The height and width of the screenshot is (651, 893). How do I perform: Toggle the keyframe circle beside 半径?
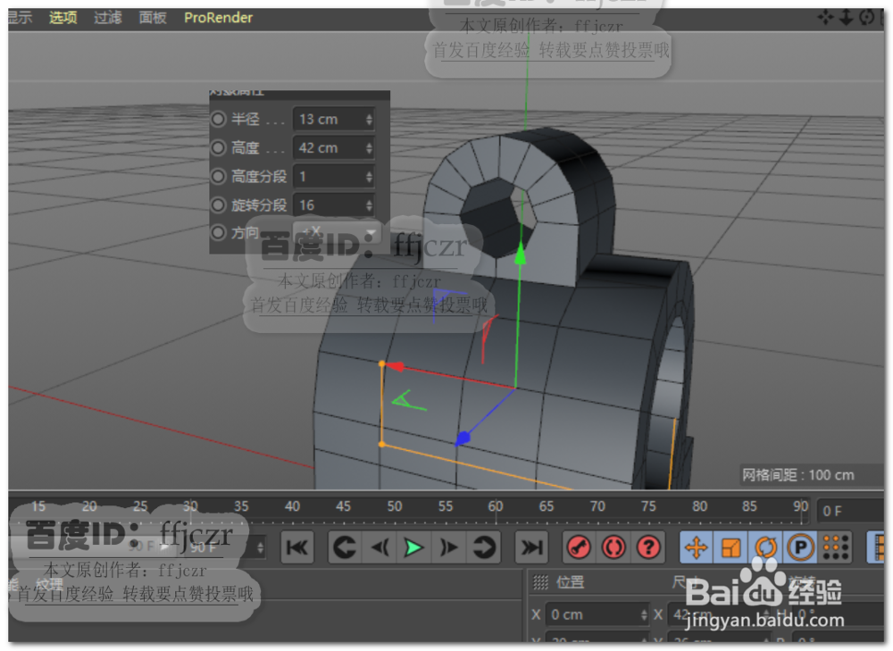point(218,118)
